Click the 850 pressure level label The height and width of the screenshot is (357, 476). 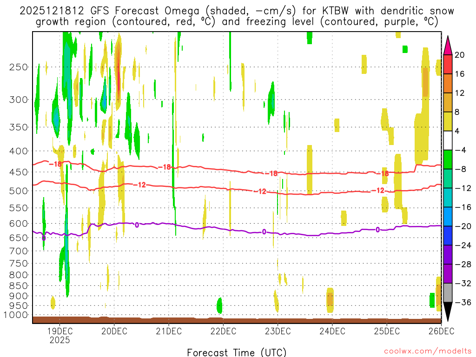(19, 286)
